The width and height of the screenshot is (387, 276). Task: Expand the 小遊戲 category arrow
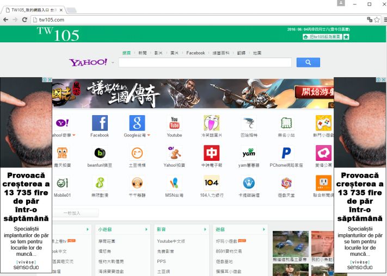[146, 229]
